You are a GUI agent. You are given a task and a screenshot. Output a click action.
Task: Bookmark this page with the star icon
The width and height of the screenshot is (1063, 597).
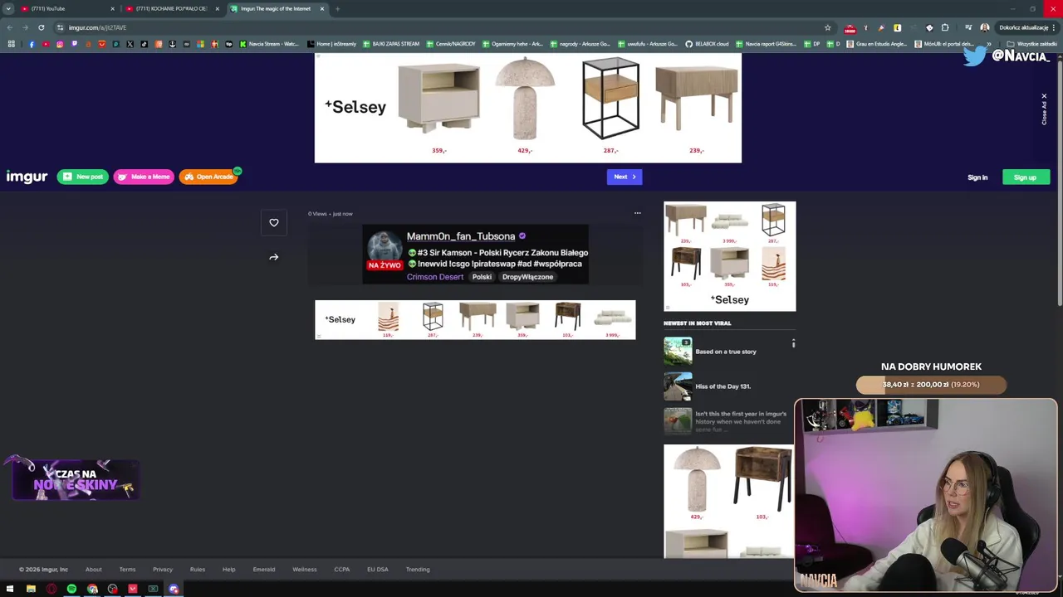827,27
